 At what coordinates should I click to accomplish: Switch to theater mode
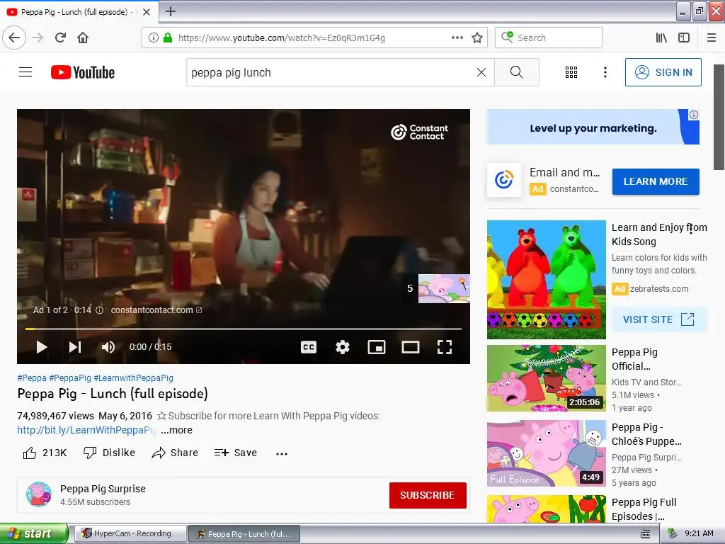point(410,347)
